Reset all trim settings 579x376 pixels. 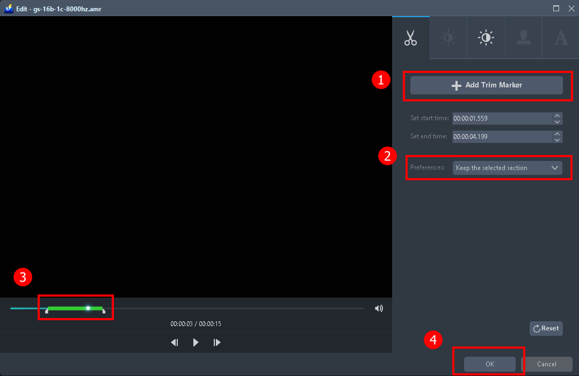[546, 328]
